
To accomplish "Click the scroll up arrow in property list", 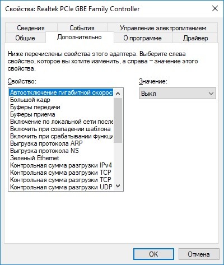I will [118, 94].
